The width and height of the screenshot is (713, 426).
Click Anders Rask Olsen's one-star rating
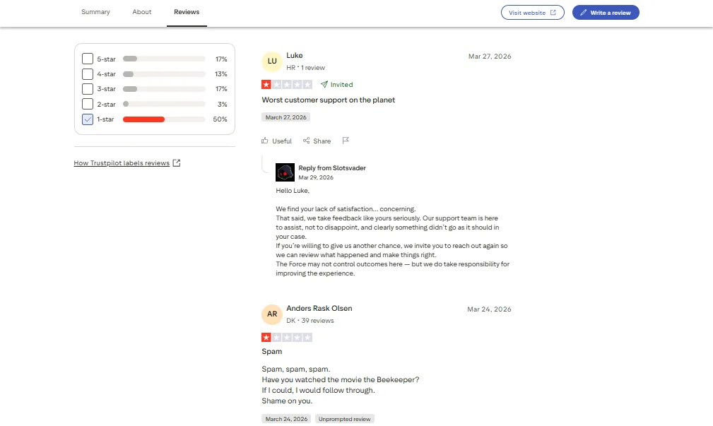click(286, 338)
